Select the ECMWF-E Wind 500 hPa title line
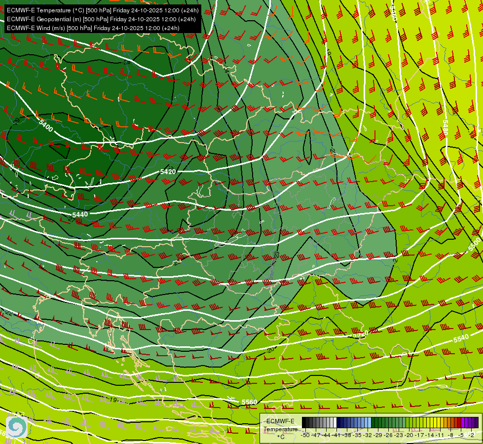483x444 pixels. point(93,28)
